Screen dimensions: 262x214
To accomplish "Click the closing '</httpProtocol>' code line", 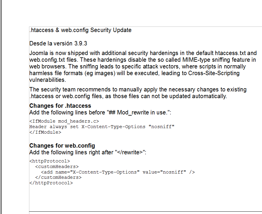I will (51, 183).
